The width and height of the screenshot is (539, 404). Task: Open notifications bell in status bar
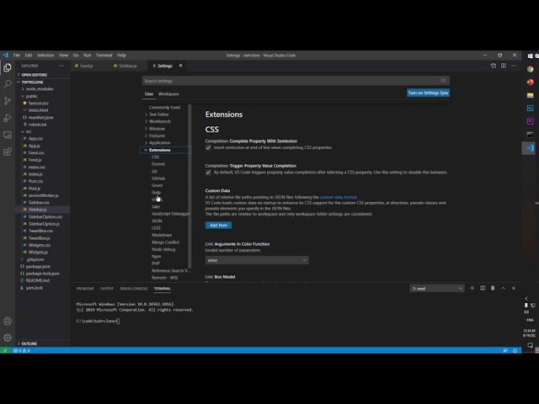pyautogui.click(x=515, y=350)
